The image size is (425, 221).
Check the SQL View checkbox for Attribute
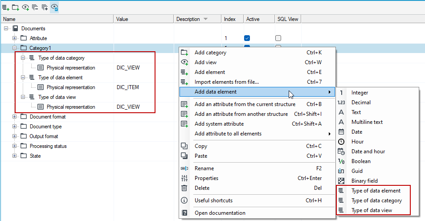click(278, 38)
